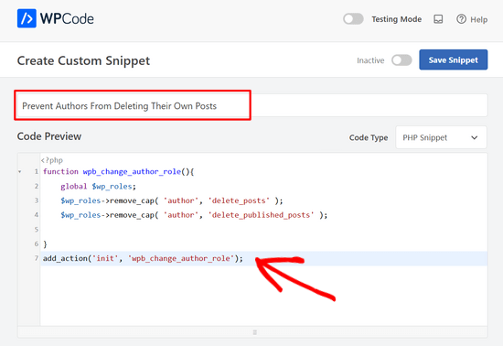Click the Help question mark icon

[x=461, y=19]
